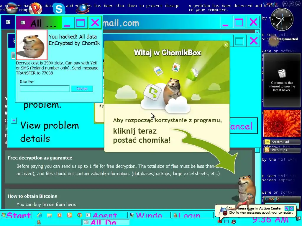Viewport: 302px width, 226px height.
Task: Launch the orange P desktop icon
Action: coord(35,8)
